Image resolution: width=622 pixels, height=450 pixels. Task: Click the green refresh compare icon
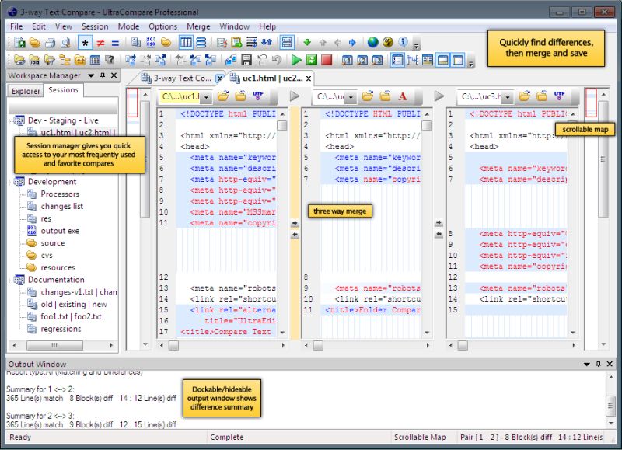tap(312, 61)
